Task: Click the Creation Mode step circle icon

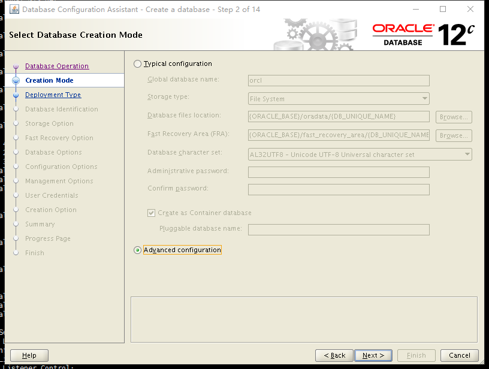Action: click(16, 81)
